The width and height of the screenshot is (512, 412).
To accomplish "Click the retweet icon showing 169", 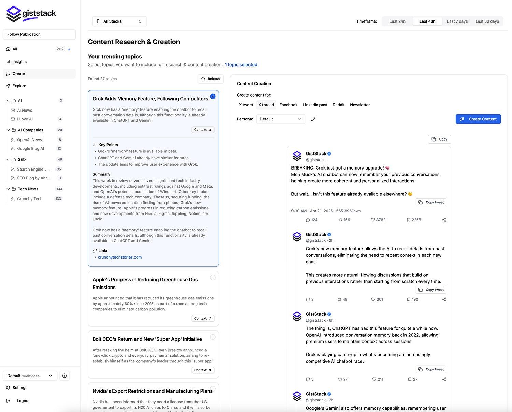I will [340, 220].
